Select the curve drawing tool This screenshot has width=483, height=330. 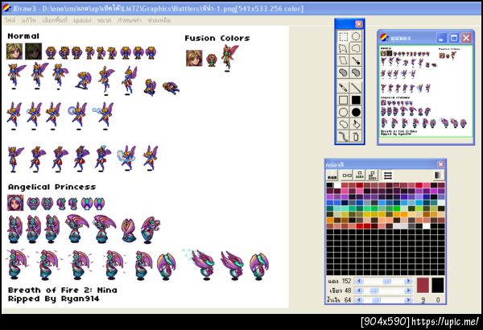click(344, 136)
